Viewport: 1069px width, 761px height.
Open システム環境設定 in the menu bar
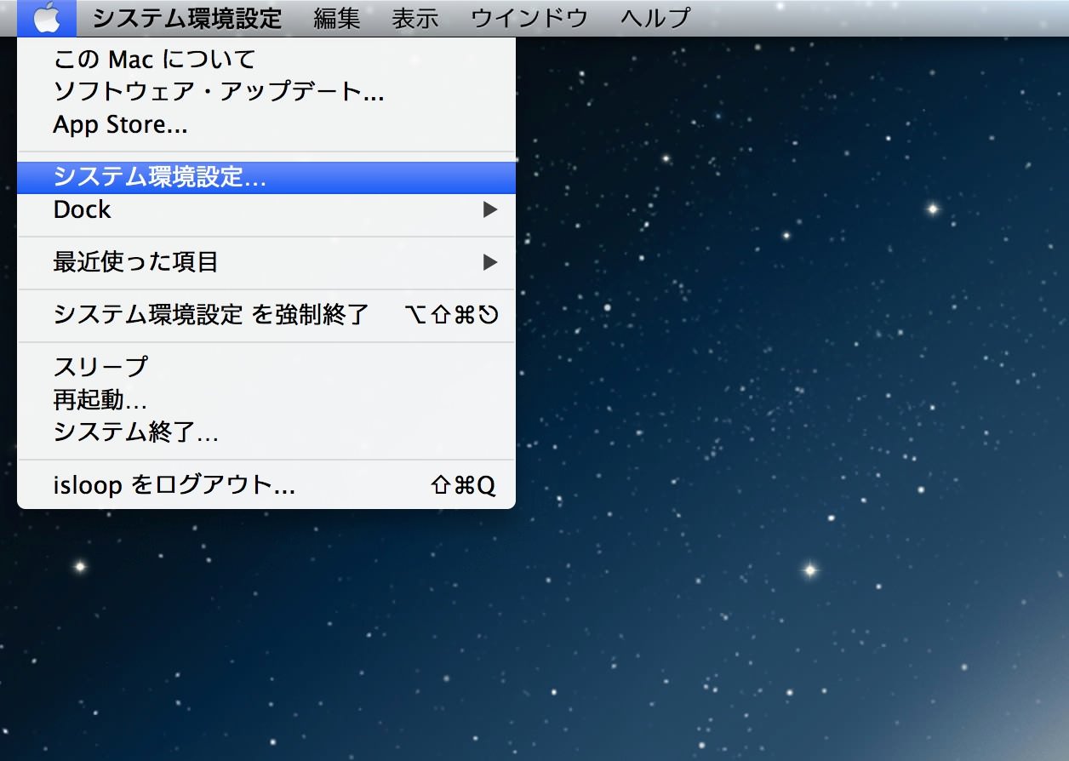(187, 19)
